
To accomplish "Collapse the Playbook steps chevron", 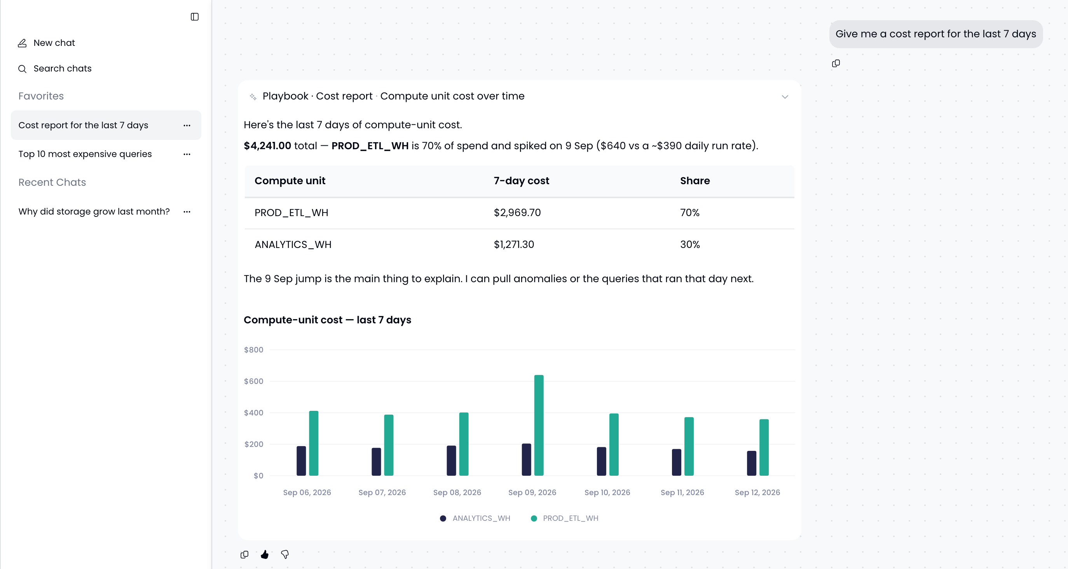I will (785, 97).
